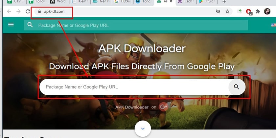Bookmark page with the star icon
The image size is (276, 138).
click(x=227, y=11)
